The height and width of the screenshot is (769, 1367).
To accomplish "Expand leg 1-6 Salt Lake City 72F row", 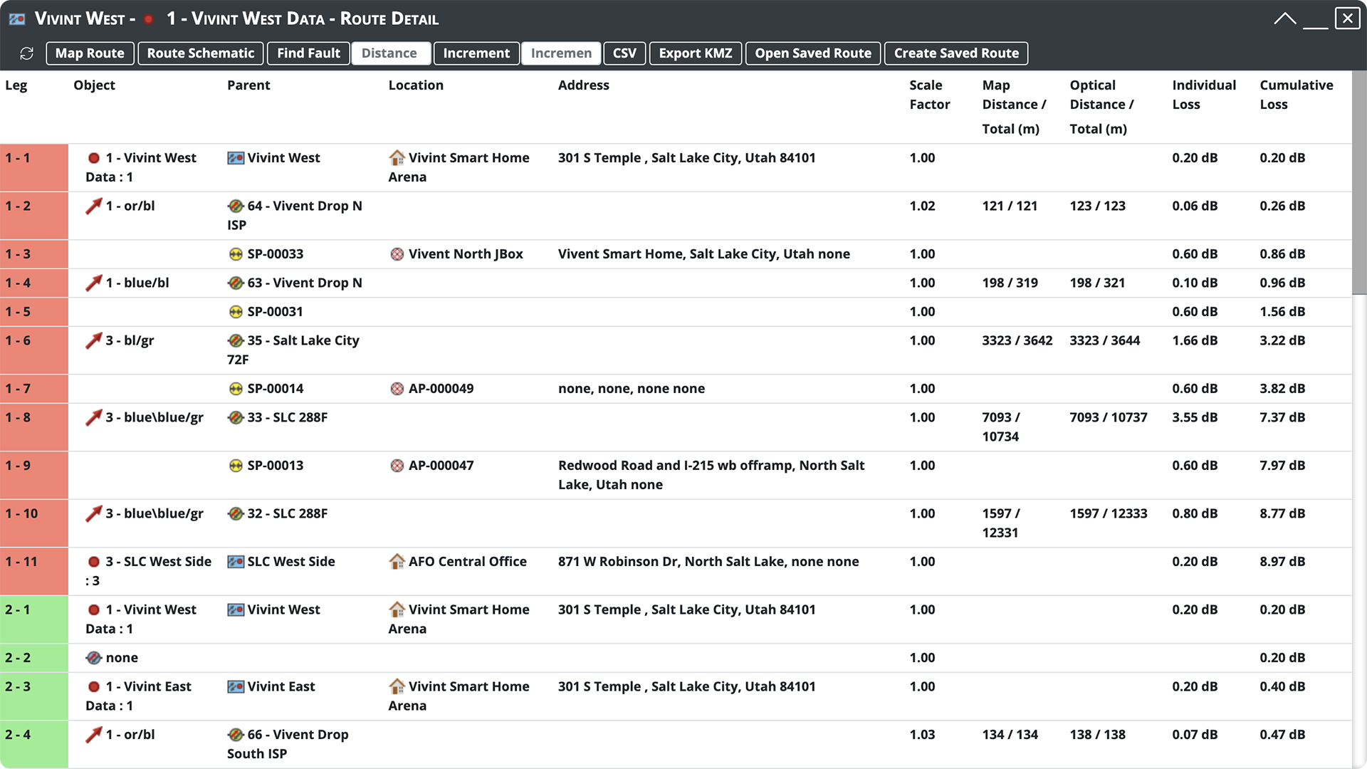I will tap(33, 340).
